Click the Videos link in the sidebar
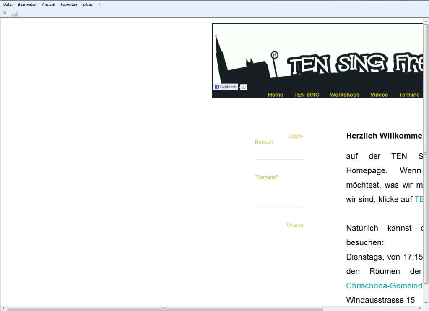The width and height of the screenshot is (429, 311). point(295,225)
